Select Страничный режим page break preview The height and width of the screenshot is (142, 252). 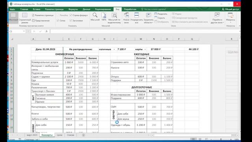[x=24, y=18]
